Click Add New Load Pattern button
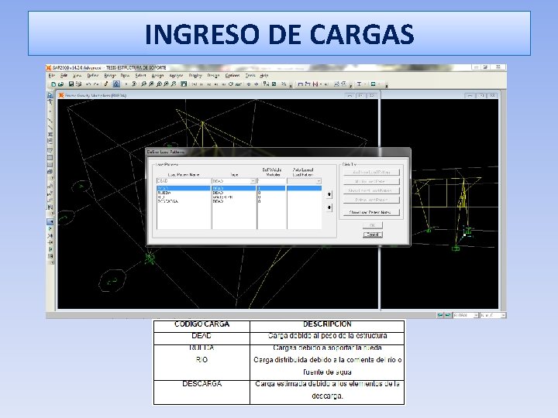Viewport: 558px width, 418px height. tap(371, 172)
